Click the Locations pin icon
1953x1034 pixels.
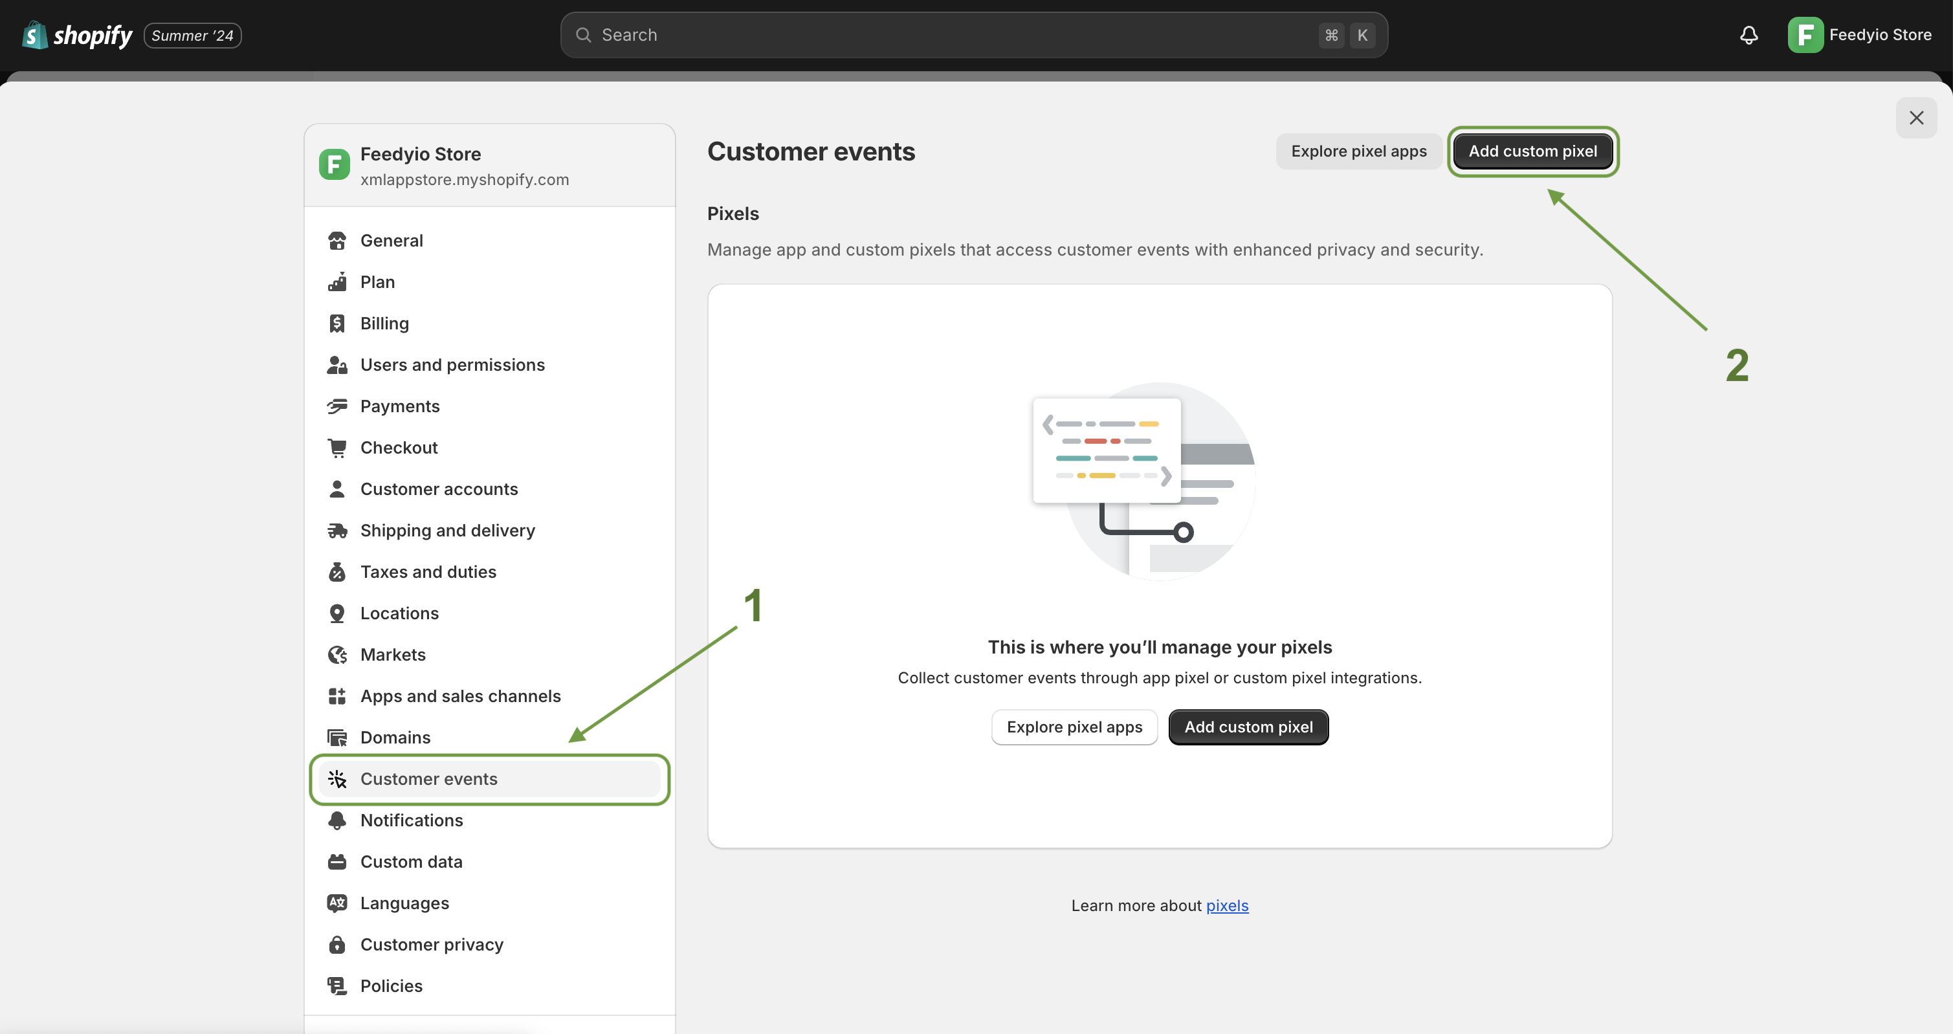click(337, 613)
